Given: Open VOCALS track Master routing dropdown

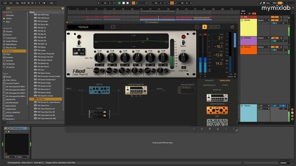Looking at the screenshot, I should pos(264,47).
